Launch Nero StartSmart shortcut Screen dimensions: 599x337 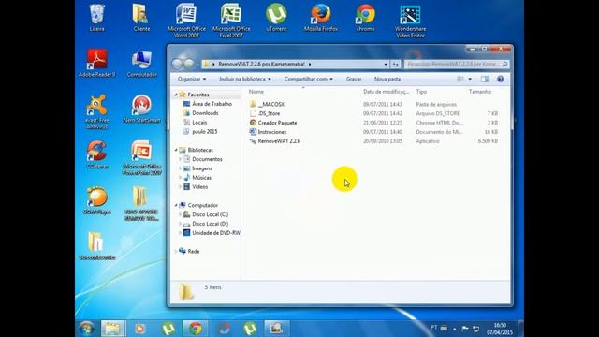point(141,109)
